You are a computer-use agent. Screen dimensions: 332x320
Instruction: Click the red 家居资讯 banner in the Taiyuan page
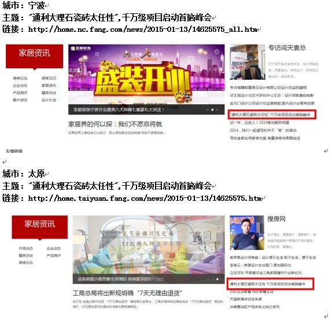point(39,227)
